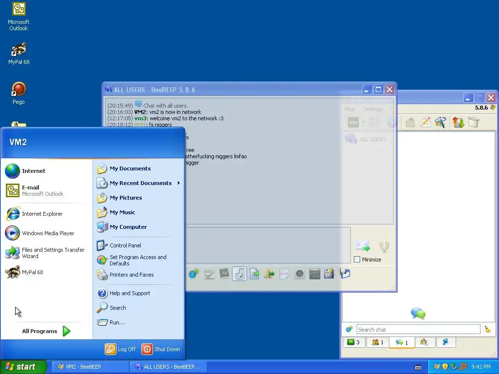Open Search from Start menu
Image resolution: width=499 pixels, height=374 pixels.
coord(139,308)
